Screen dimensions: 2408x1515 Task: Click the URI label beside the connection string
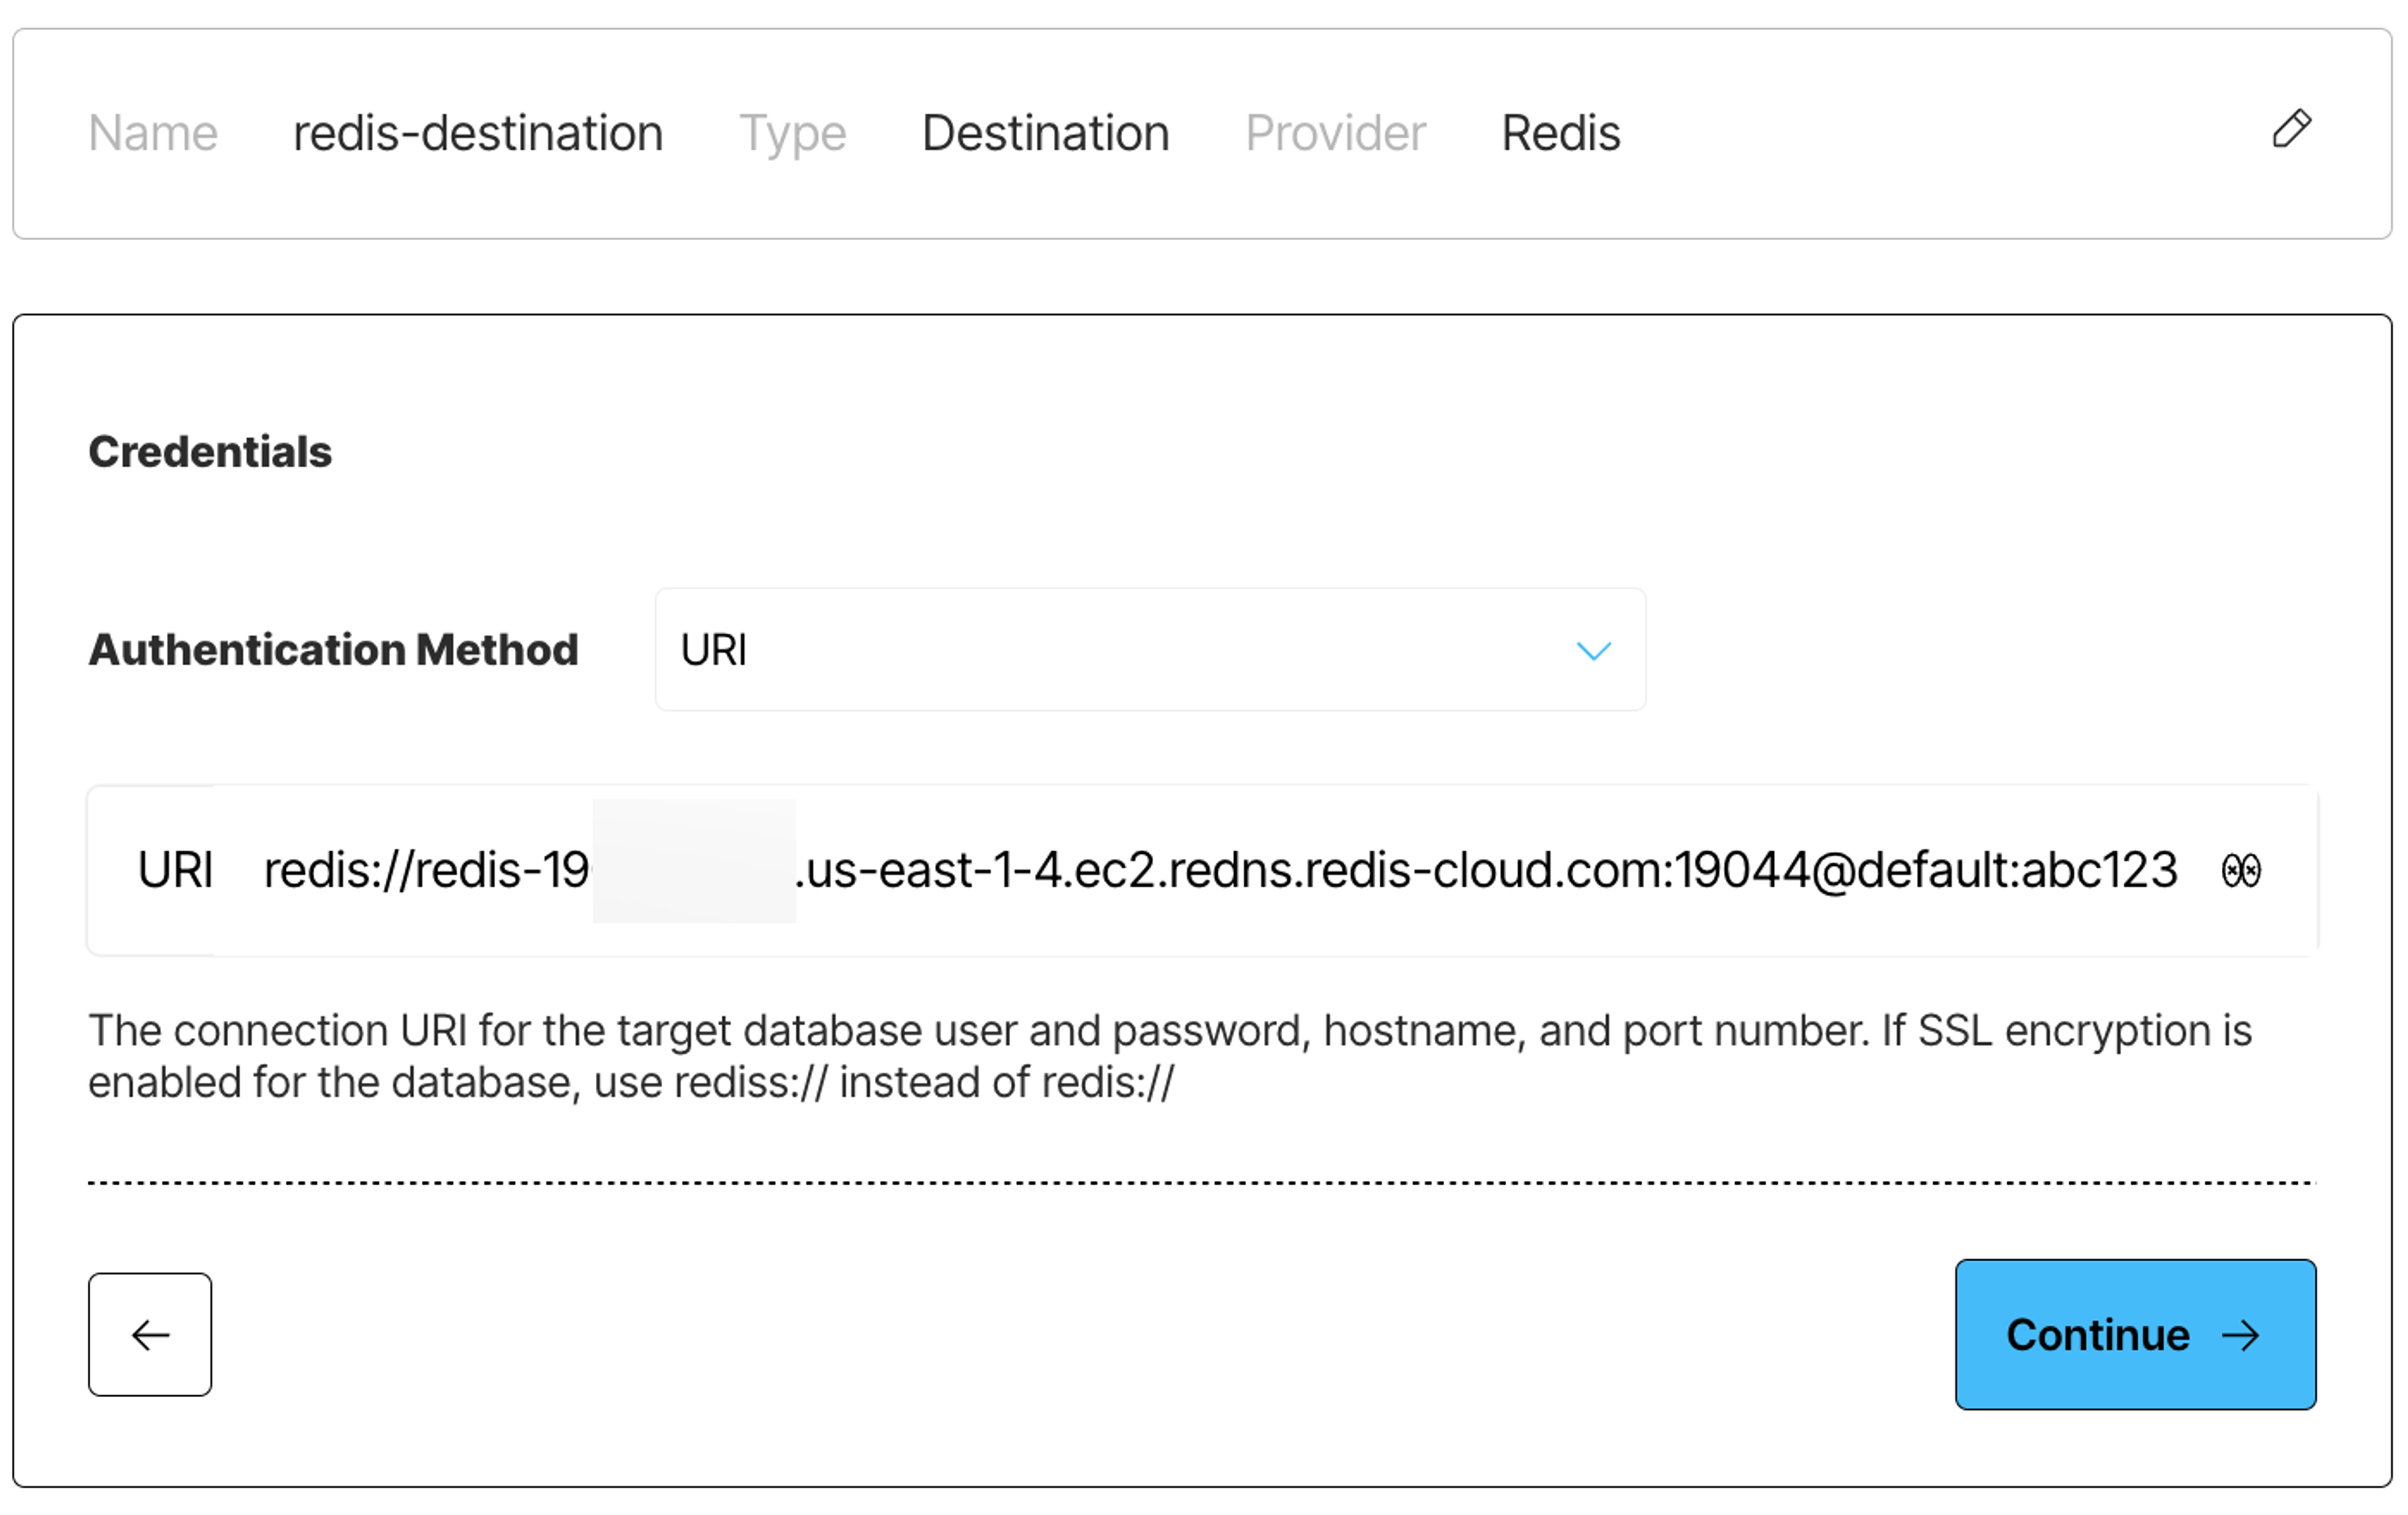point(175,871)
